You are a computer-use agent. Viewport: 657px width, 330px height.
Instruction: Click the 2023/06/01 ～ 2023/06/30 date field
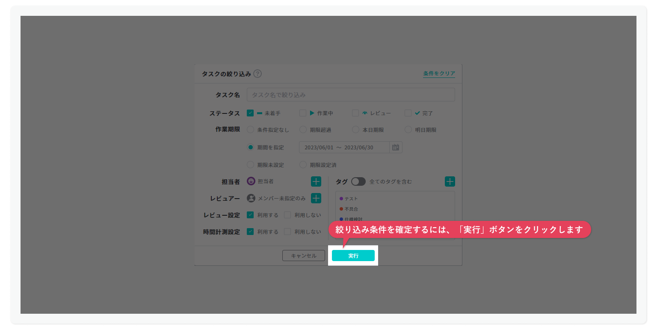point(345,147)
